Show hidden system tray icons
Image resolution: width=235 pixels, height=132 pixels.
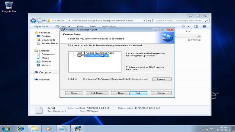pos(201,129)
